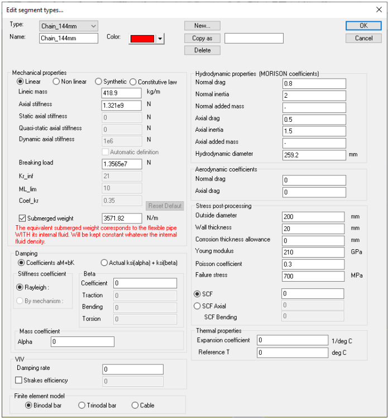Click the Hydrodynamic diameter input field

314,155
